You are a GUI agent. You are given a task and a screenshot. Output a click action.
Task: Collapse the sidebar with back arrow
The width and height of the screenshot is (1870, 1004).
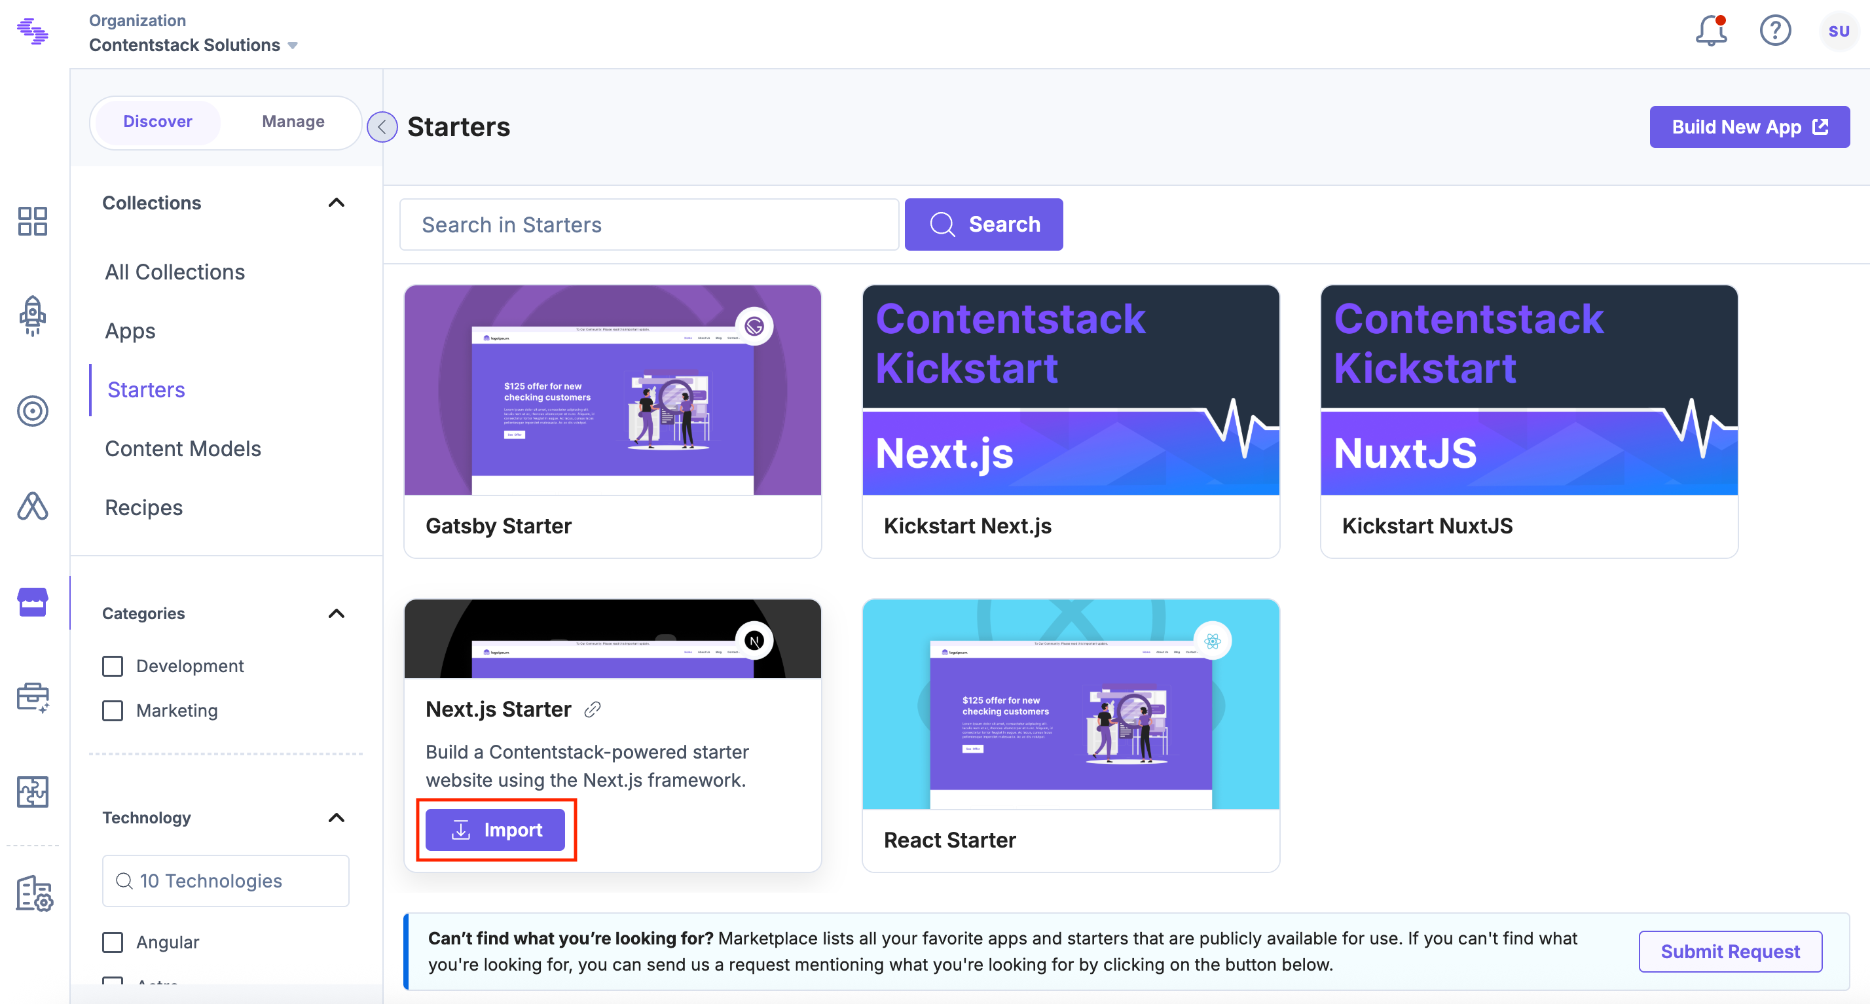point(382,127)
